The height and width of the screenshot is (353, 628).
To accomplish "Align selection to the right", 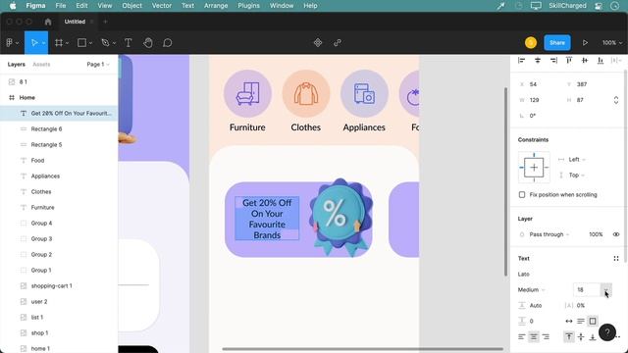I will (x=553, y=61).
